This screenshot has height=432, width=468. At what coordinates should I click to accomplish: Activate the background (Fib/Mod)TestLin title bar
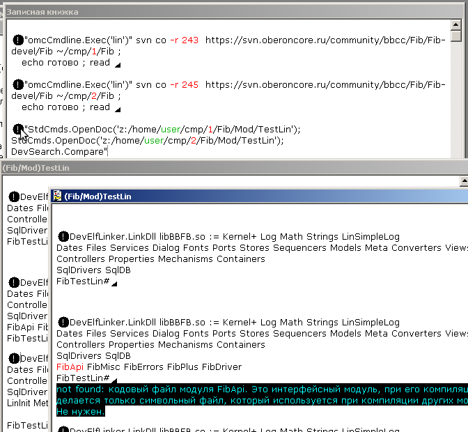coord(209,167)
